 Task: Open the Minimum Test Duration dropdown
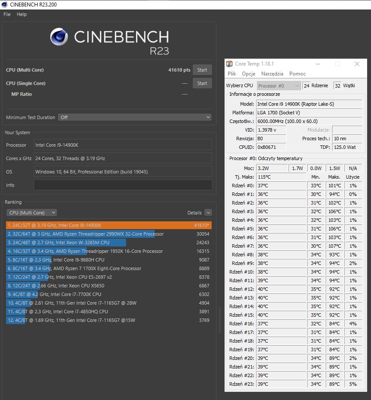pyautogui.click(x=135, y=117)
